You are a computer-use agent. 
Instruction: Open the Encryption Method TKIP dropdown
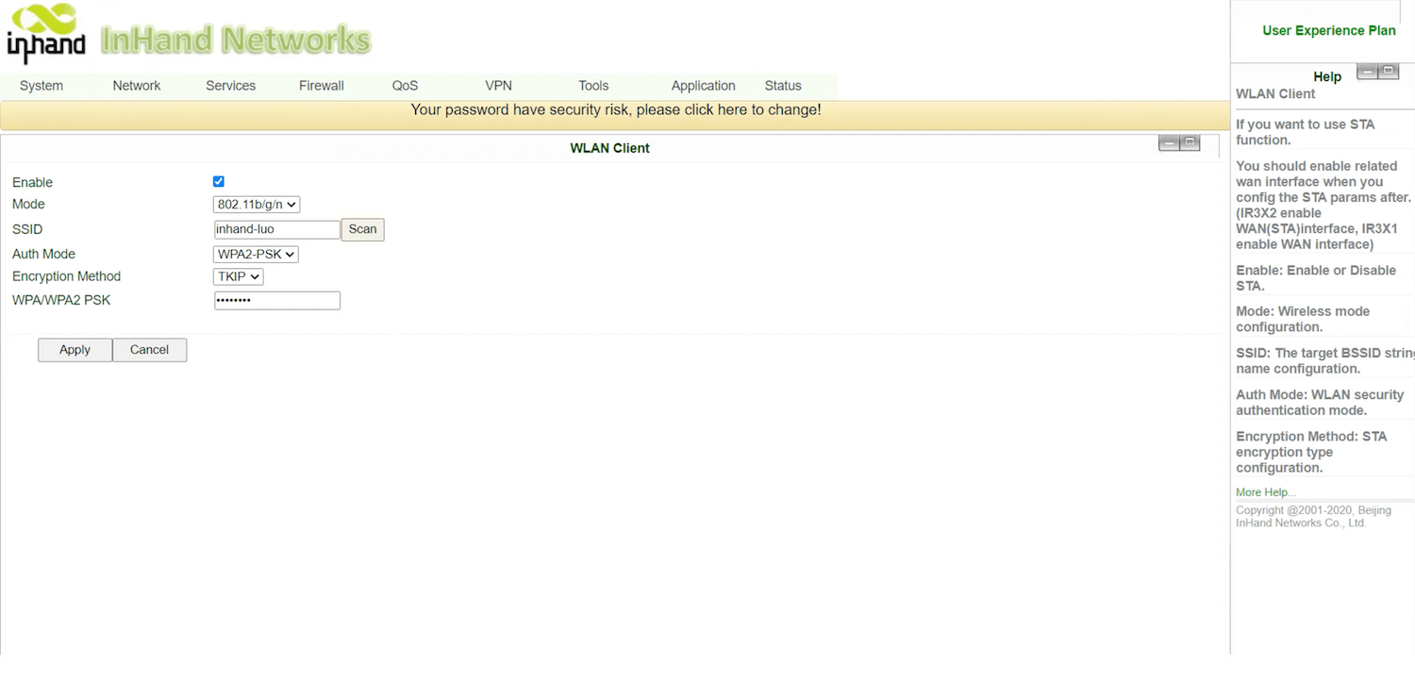pos(238,276)
